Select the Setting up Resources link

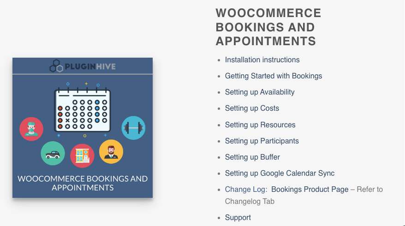[x=260, y=125]
